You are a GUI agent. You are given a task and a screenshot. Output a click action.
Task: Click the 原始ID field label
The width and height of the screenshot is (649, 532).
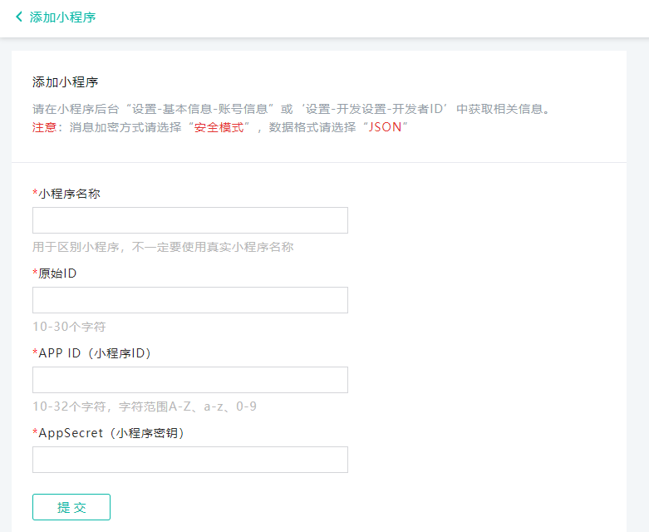[x=57, y=273]
